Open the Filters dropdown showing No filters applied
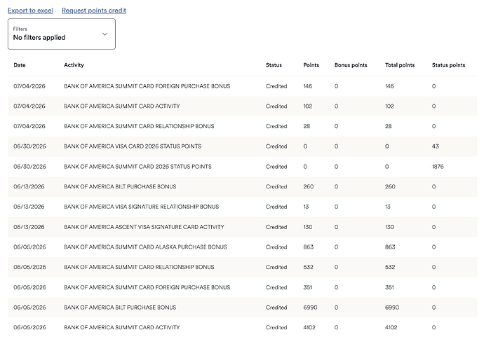The image size is (484, 337). click(x=62, y=34)
